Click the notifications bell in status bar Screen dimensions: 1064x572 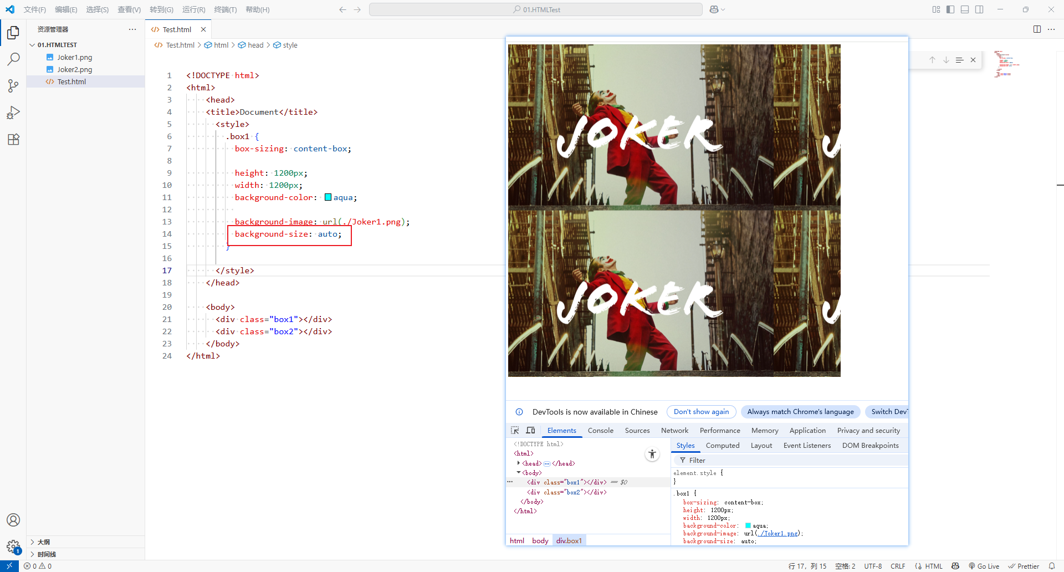[x=1052, y=566]
